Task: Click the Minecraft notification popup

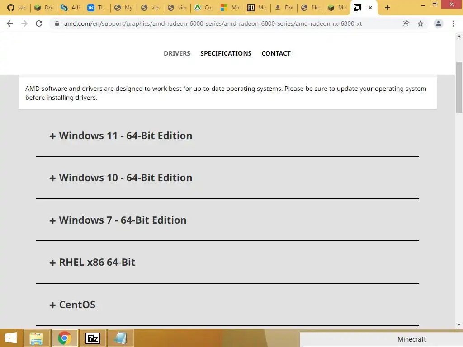Action: tap(382, 340)
